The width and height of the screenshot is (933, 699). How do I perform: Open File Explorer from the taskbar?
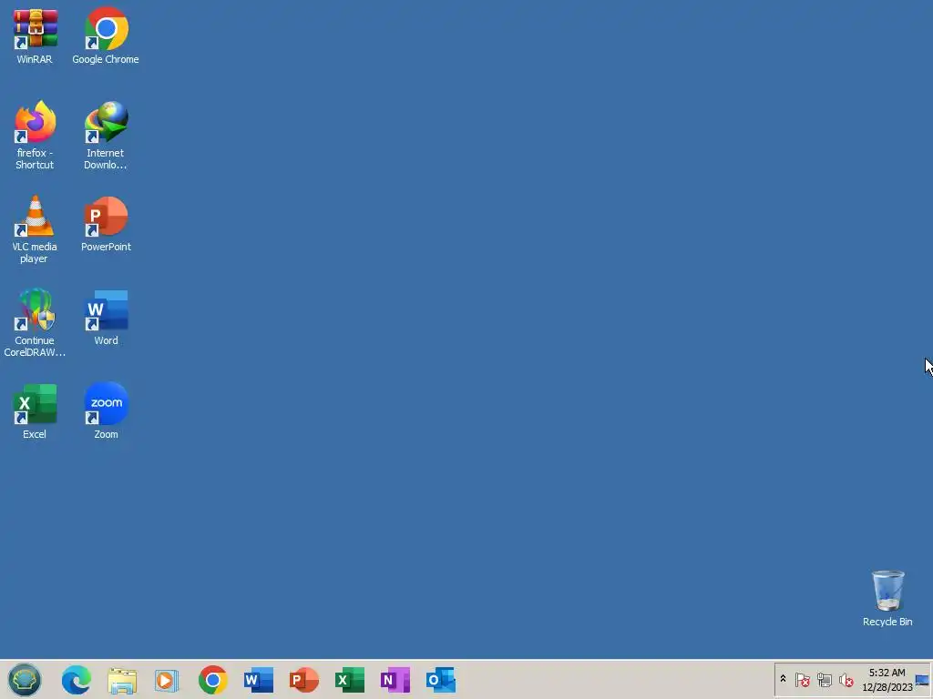122,681
